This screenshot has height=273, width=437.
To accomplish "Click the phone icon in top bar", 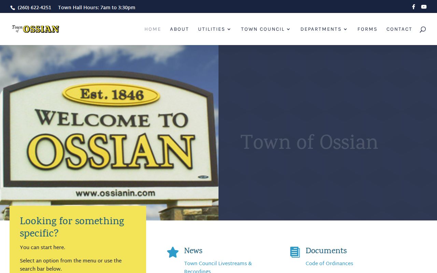I will tap(13, 8).
